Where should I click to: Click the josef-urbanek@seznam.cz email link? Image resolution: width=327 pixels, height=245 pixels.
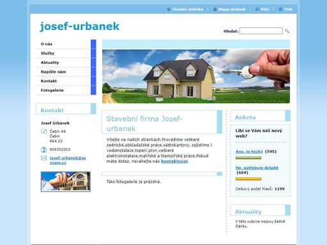68,160
